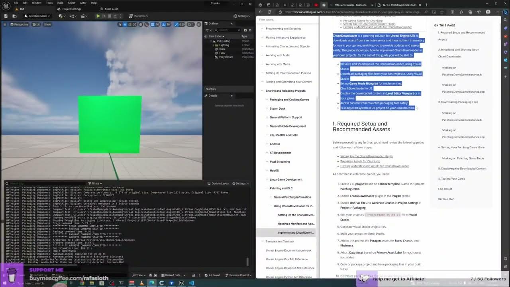Click the browser back arrow
The width and height of the screenshot is (510, 287).
point(261,12)
